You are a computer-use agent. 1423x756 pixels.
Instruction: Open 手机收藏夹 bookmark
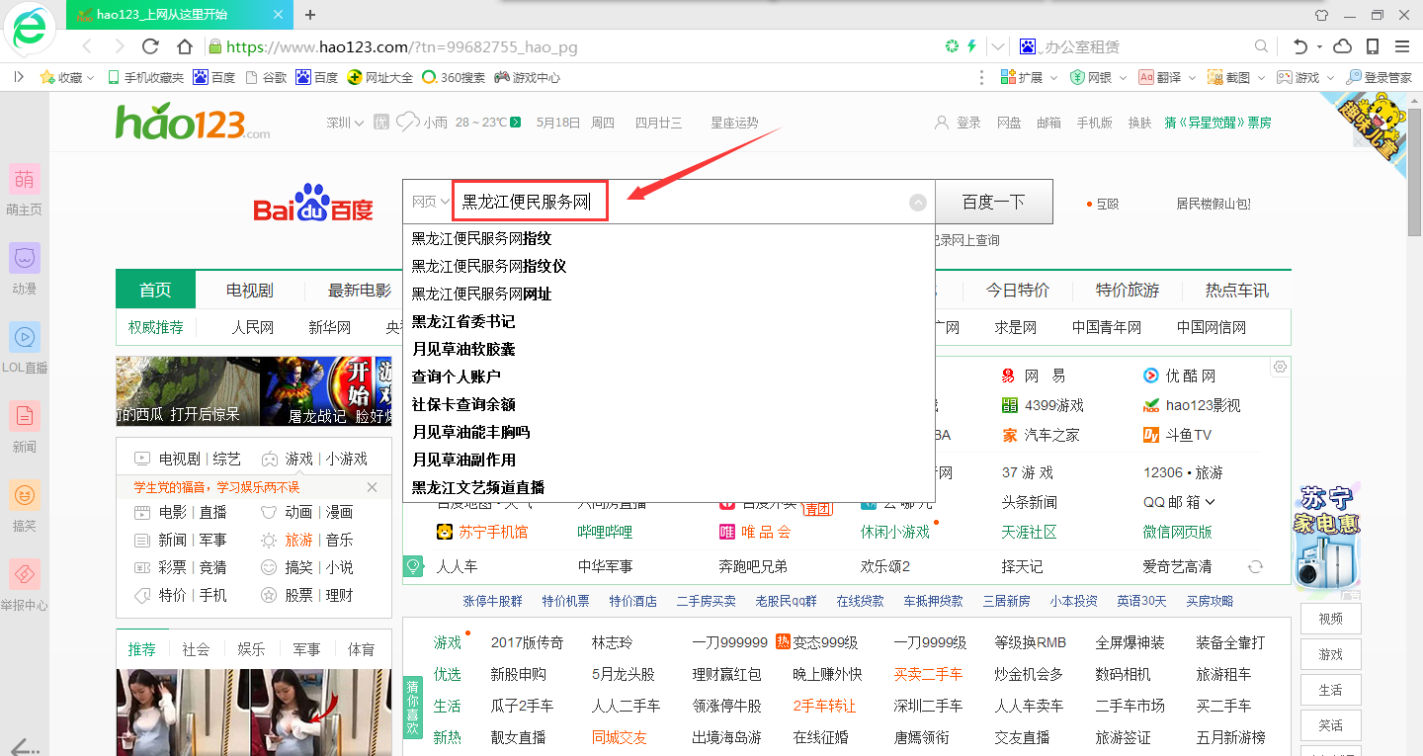146,77
